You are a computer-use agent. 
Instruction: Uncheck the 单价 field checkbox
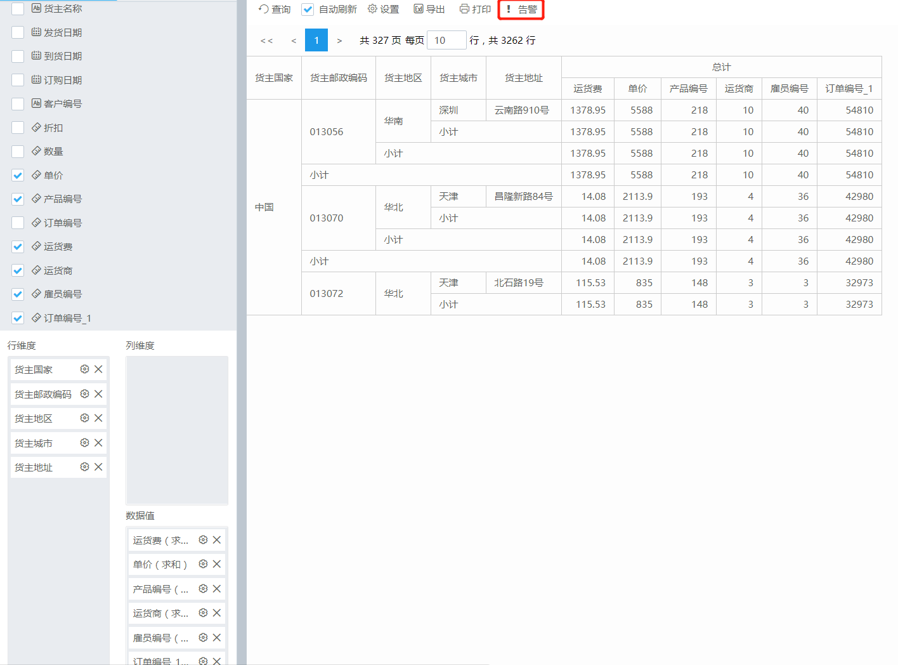[18, 175]
